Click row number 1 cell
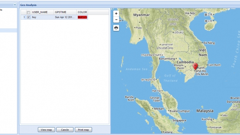The image size is (240, 135). (x=24, y=17)
